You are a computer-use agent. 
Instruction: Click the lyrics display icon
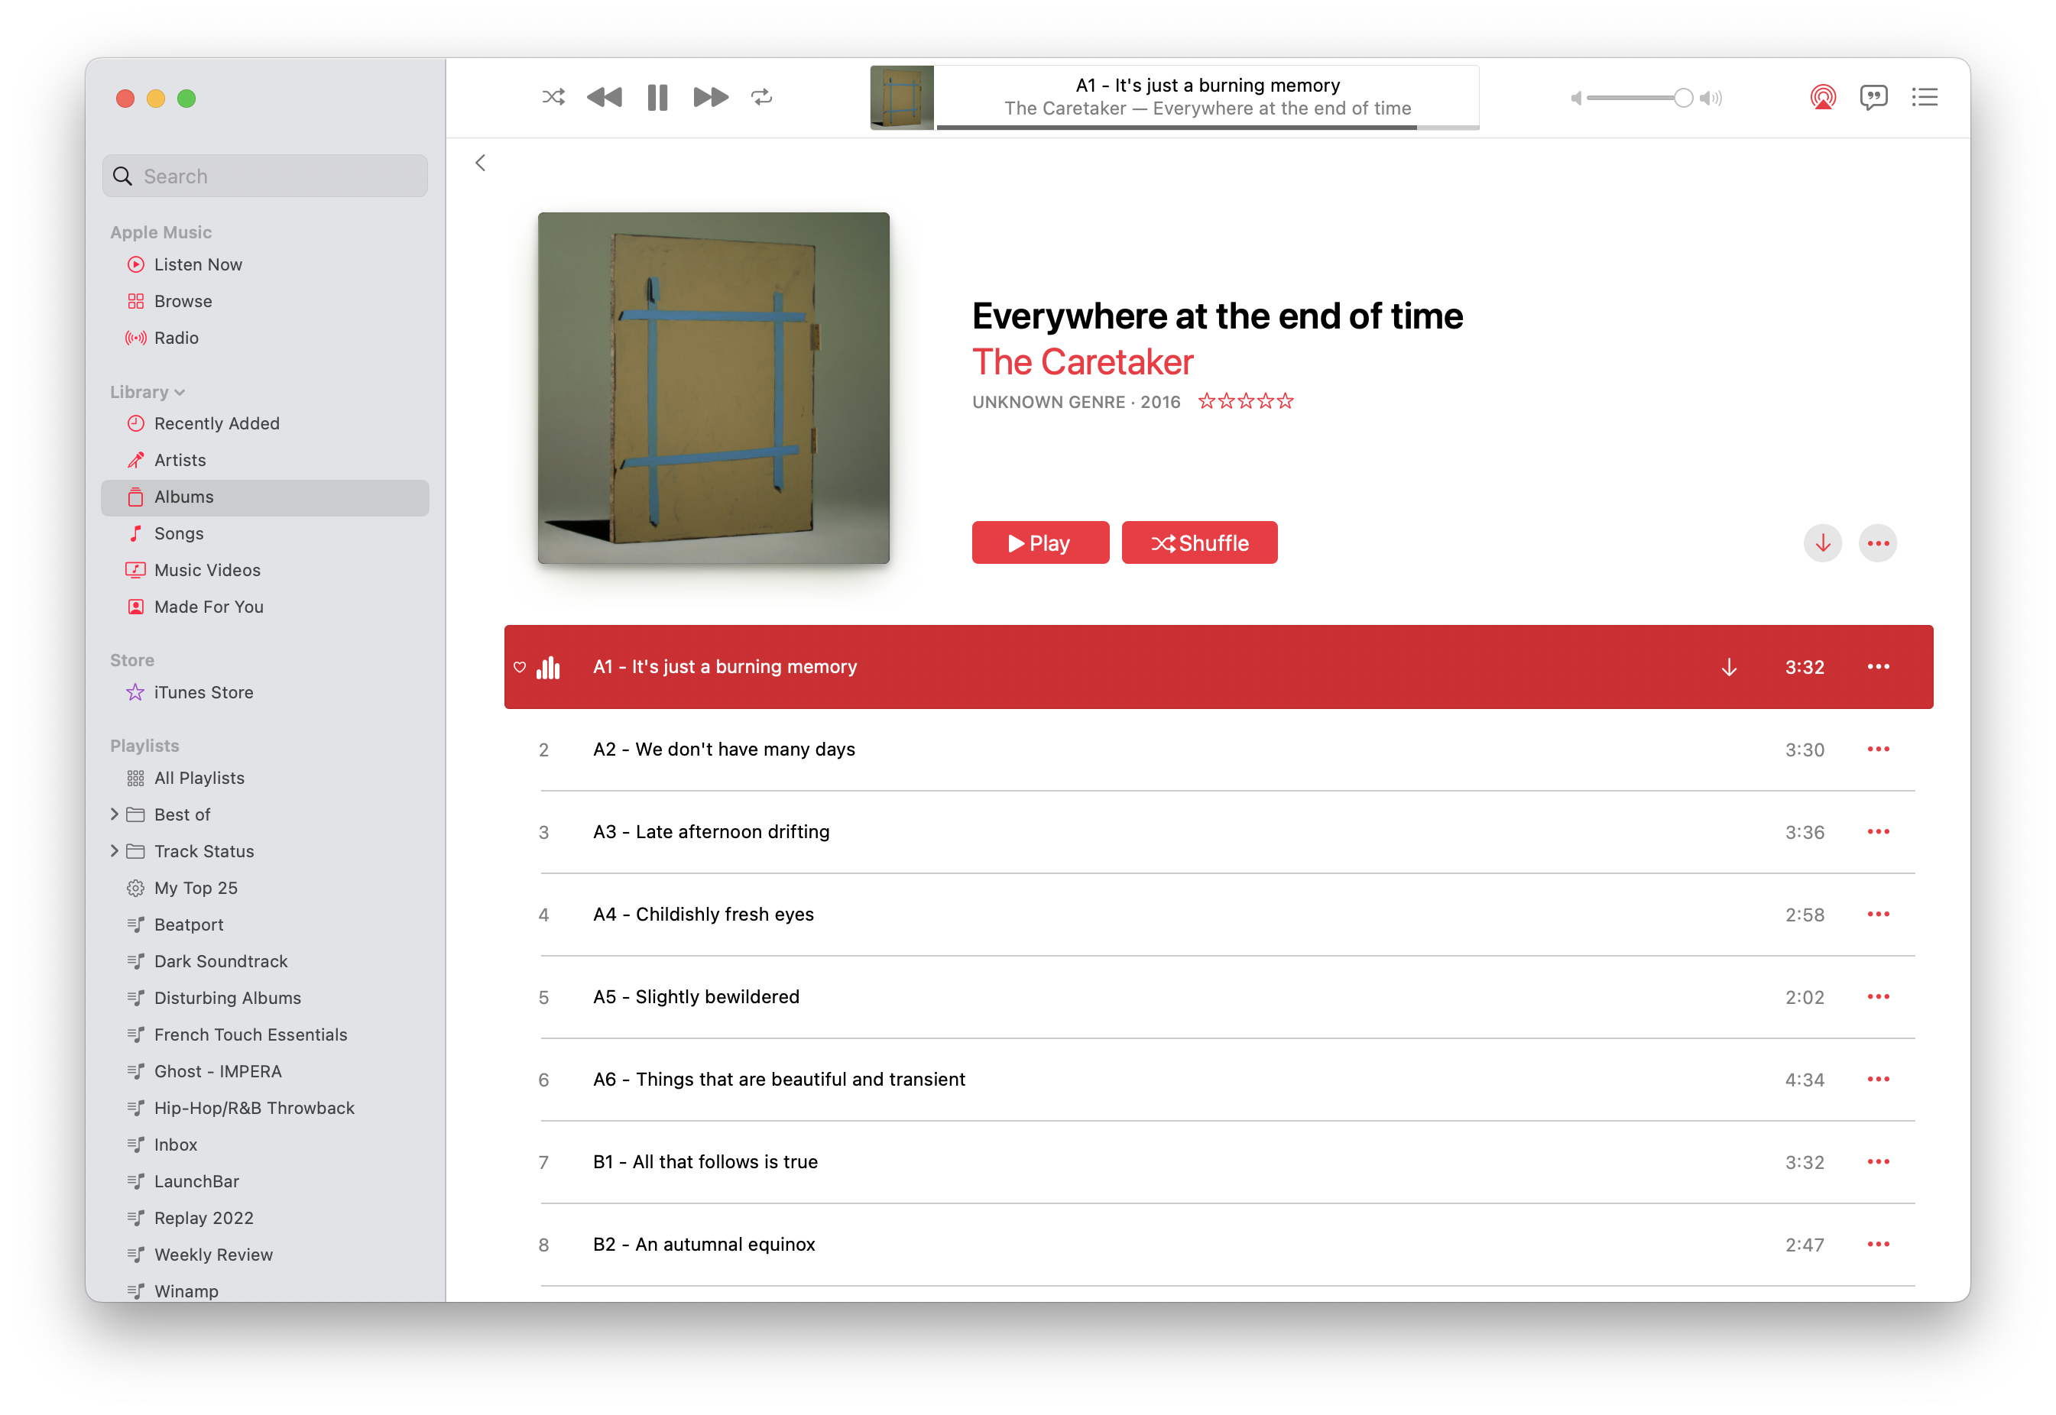(x=1873, y=97)
